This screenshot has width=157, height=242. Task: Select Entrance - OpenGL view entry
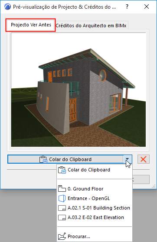tap(95, 198)
